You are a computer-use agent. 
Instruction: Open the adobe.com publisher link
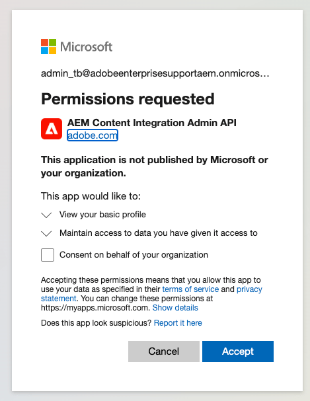tap(93, 135)
